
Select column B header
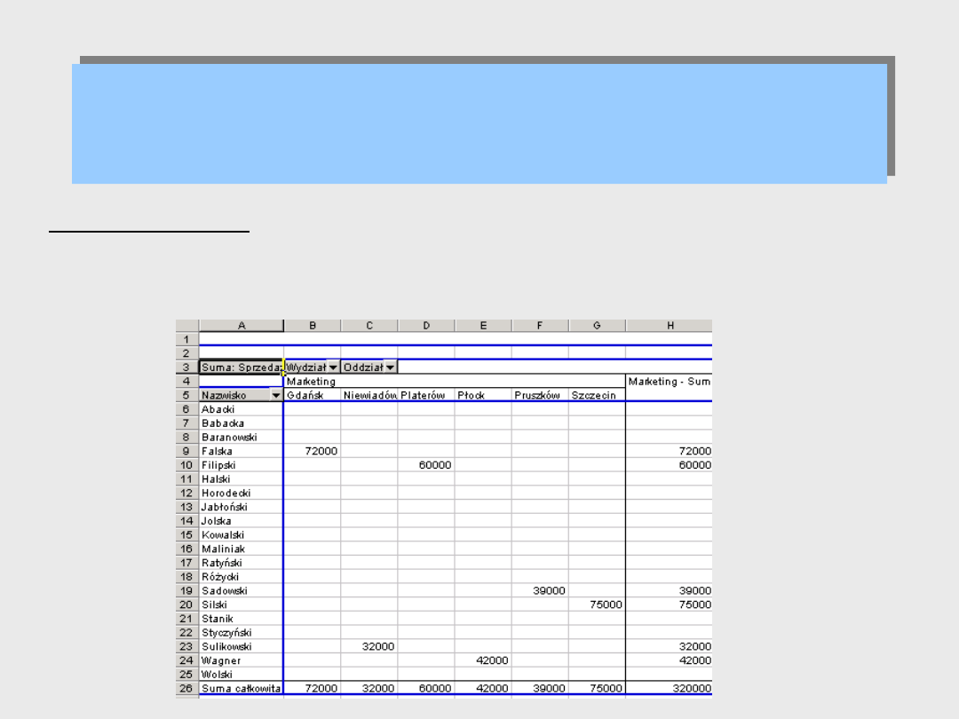[312, 326]
